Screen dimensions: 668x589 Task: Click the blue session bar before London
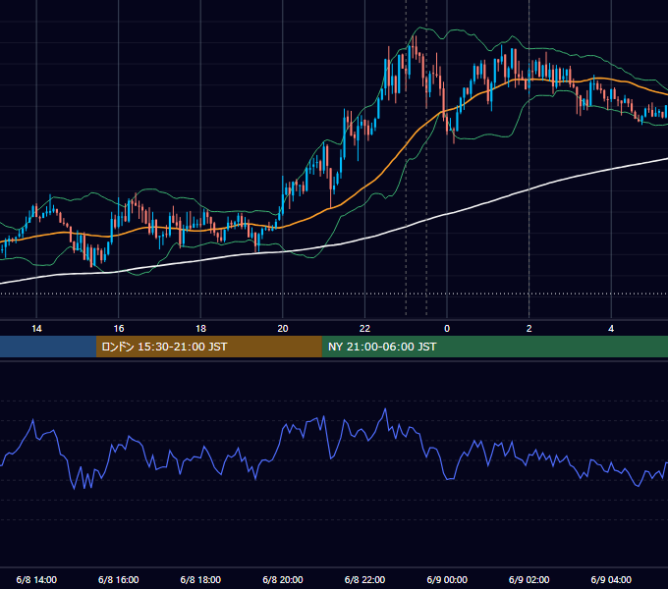tap(48, 347)
